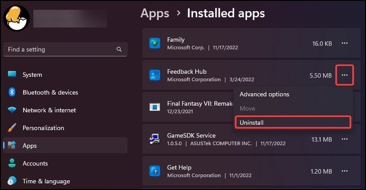The height and width of the screenshot is (190, 366).
Task: Open more options for GameSDK Service
Action: pyautogui.click(x=345, y=139)
